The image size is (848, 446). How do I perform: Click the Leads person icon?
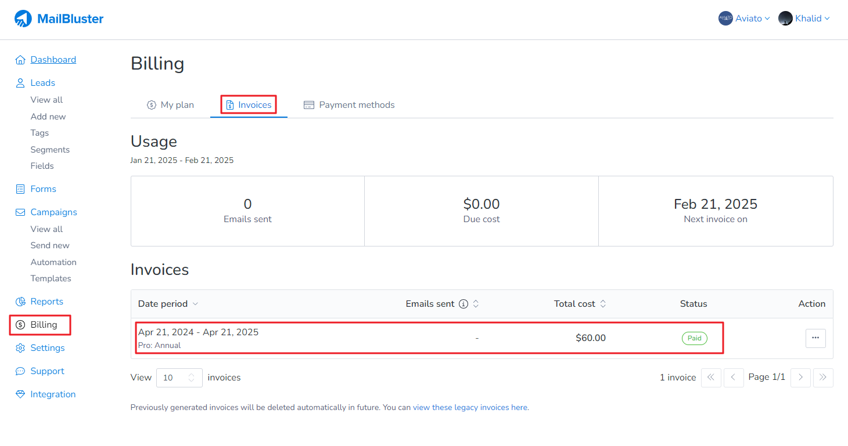20,83
